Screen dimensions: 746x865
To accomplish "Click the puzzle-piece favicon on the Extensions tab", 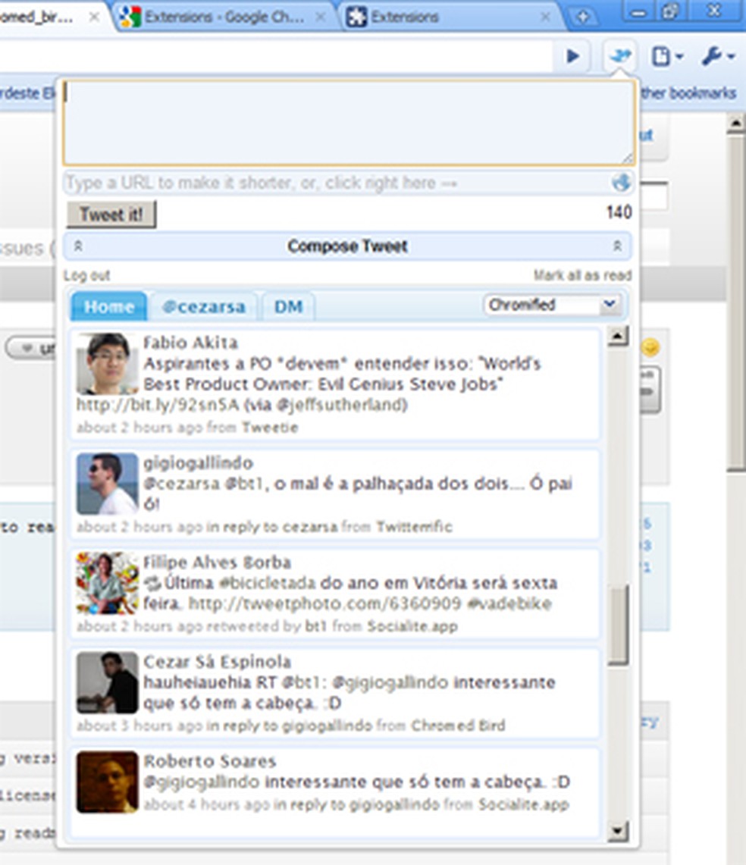I will (x=356, y=14).
